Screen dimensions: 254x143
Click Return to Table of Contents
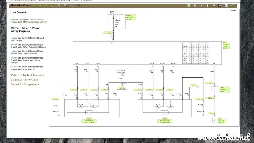coord(27,75)
